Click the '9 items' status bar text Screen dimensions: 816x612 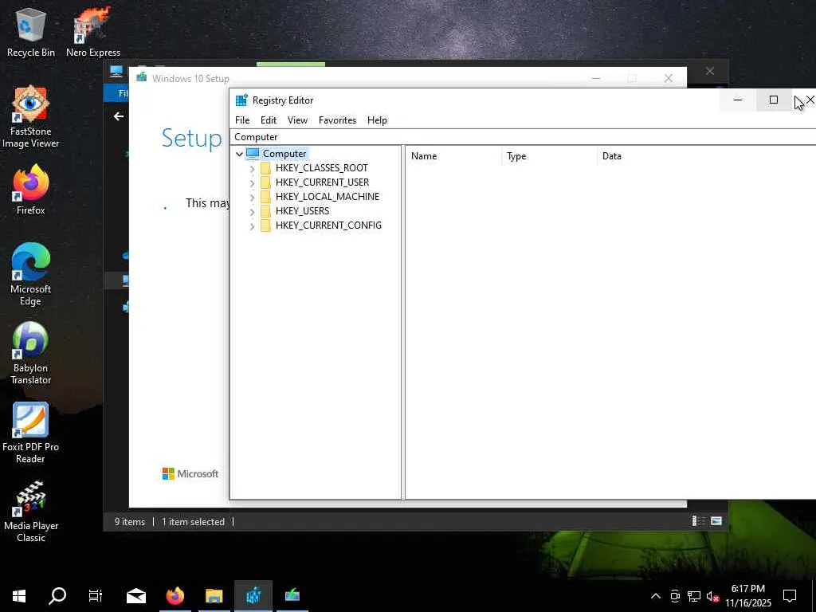(130, 521)
